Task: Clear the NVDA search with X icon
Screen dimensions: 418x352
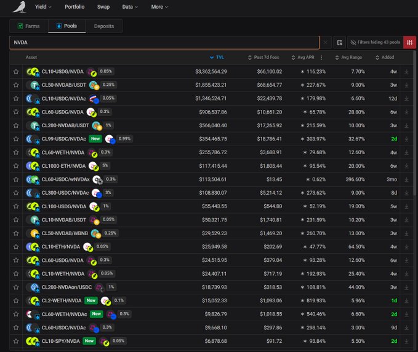Action: tap(326, 42)
